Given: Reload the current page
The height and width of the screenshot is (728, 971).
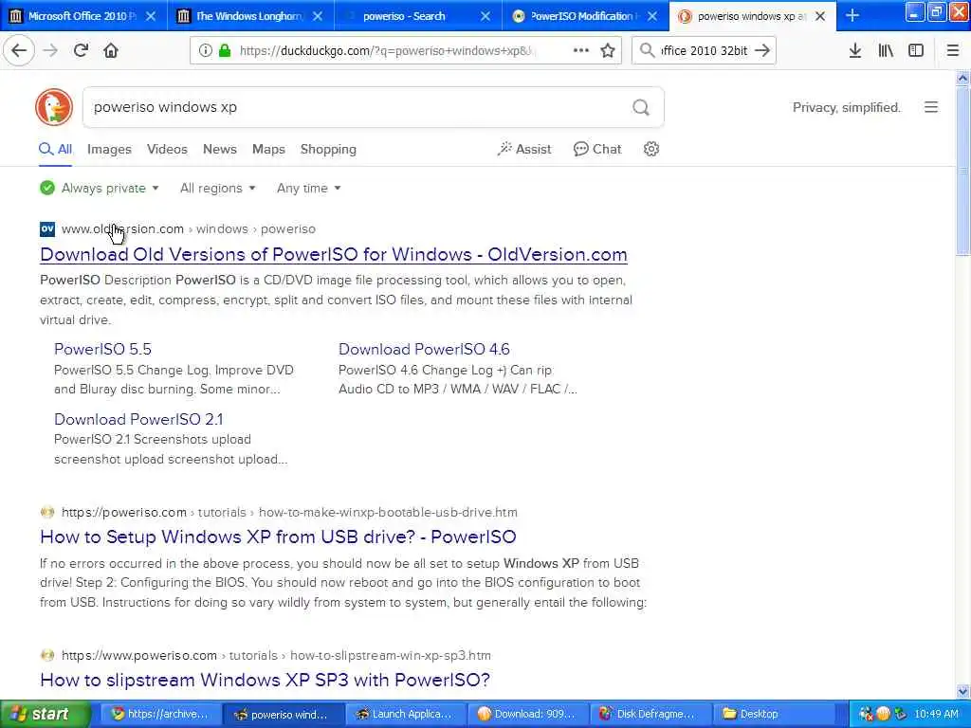Looking at the screenshot, I should coord(81,51).
